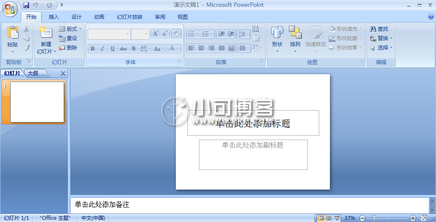Toggle bold formatting

tap(92, 49)
